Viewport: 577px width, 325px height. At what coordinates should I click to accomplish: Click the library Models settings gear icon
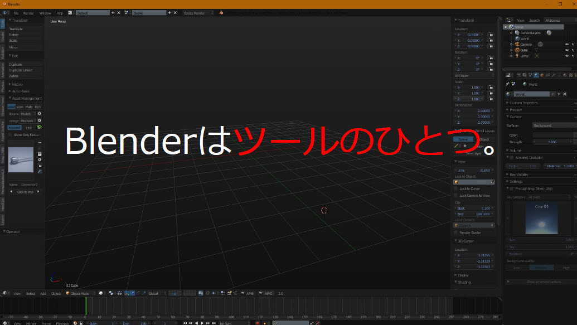[40, 114]
